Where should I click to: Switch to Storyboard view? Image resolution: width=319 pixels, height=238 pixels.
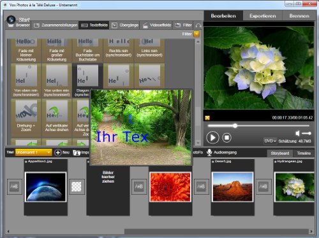(x=280, y=153)
